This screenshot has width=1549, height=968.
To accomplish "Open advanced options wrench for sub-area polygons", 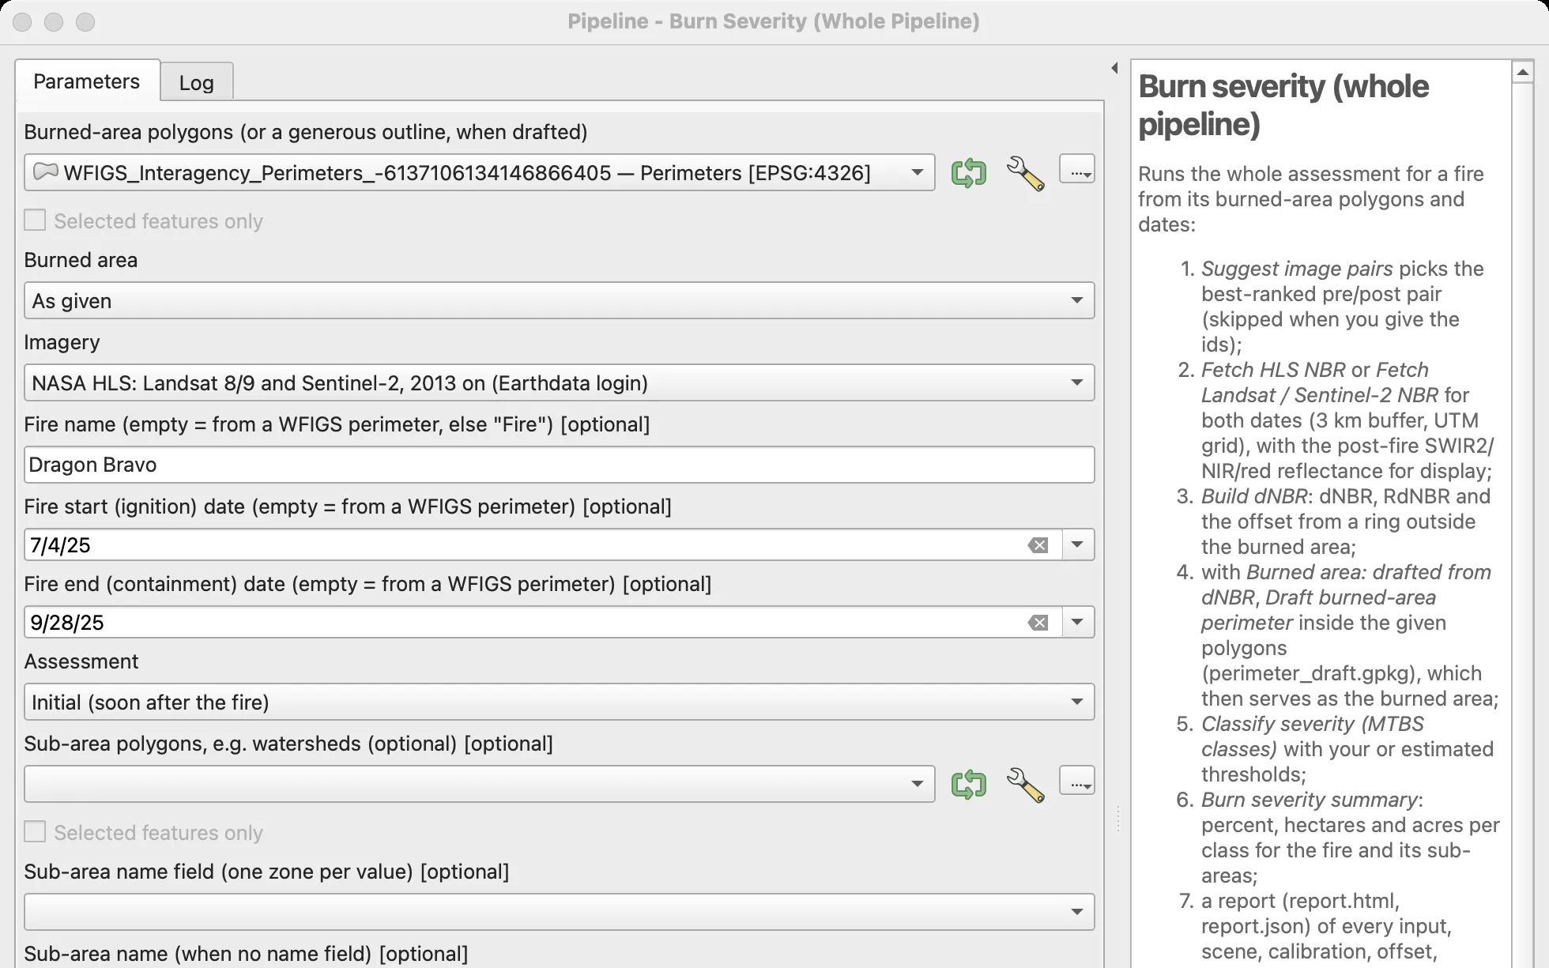I will pos(1025,785).
